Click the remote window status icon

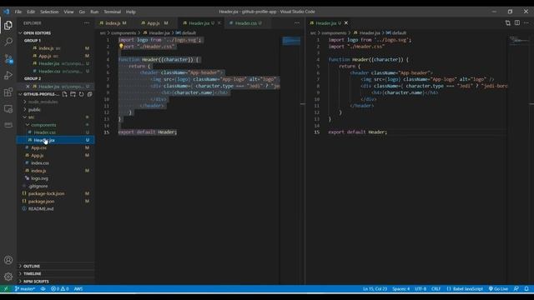tap(6, 289)
